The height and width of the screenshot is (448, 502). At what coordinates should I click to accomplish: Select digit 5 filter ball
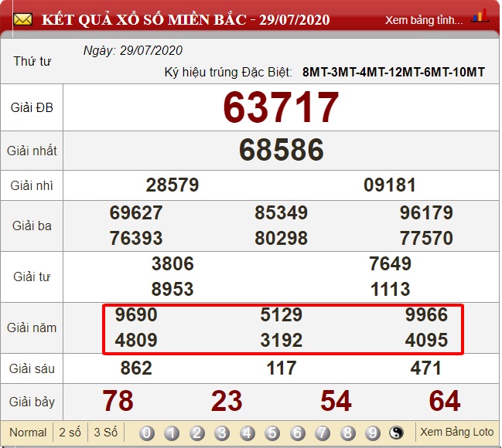[x=273, y=433]
